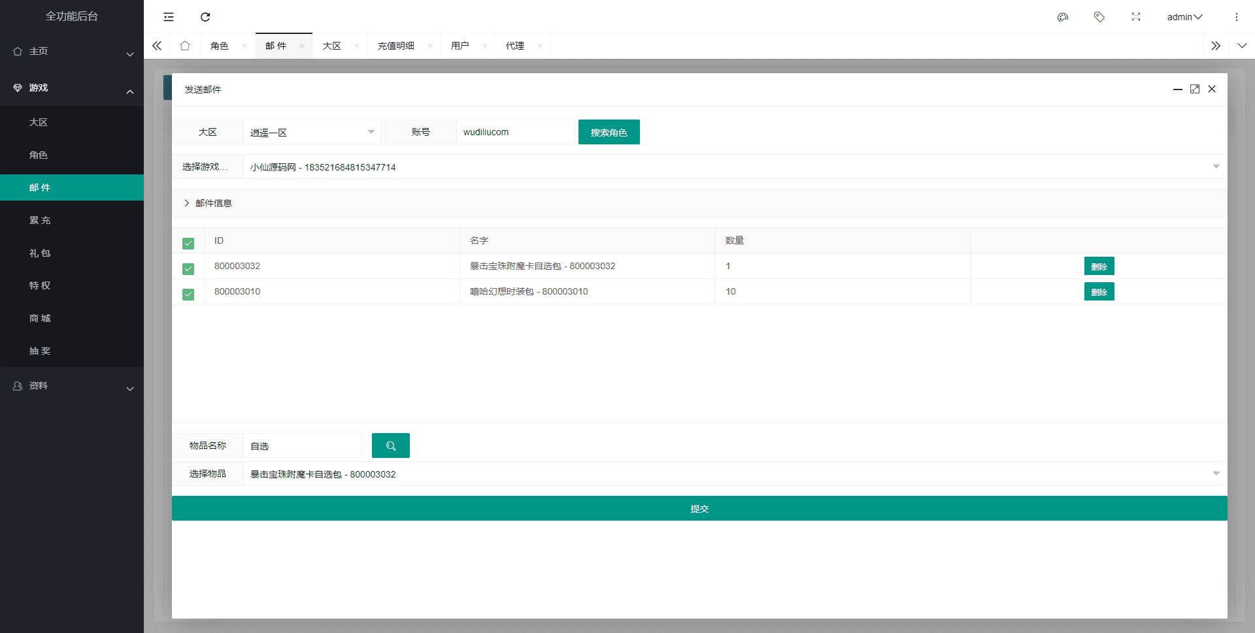1255x633 pixels.
Task: Uncheck the row 800003032 checkbox
Action: click(x=188, y=269)
